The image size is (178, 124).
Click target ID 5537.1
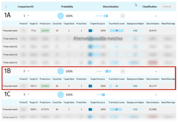tap(33, 86)
